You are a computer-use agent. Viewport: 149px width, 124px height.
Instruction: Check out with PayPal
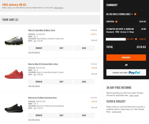point(126,72)
